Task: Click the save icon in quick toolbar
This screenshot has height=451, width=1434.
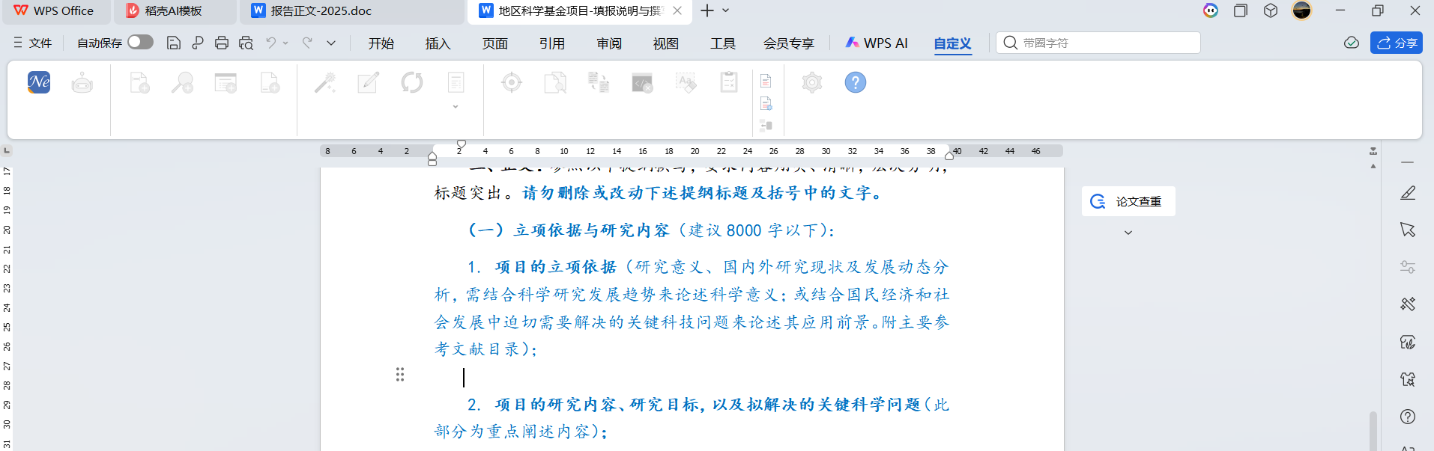Action: tap(173, 43)
